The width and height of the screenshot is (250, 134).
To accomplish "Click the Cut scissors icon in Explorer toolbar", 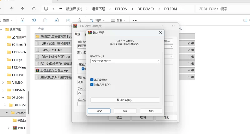I will 22,20.
